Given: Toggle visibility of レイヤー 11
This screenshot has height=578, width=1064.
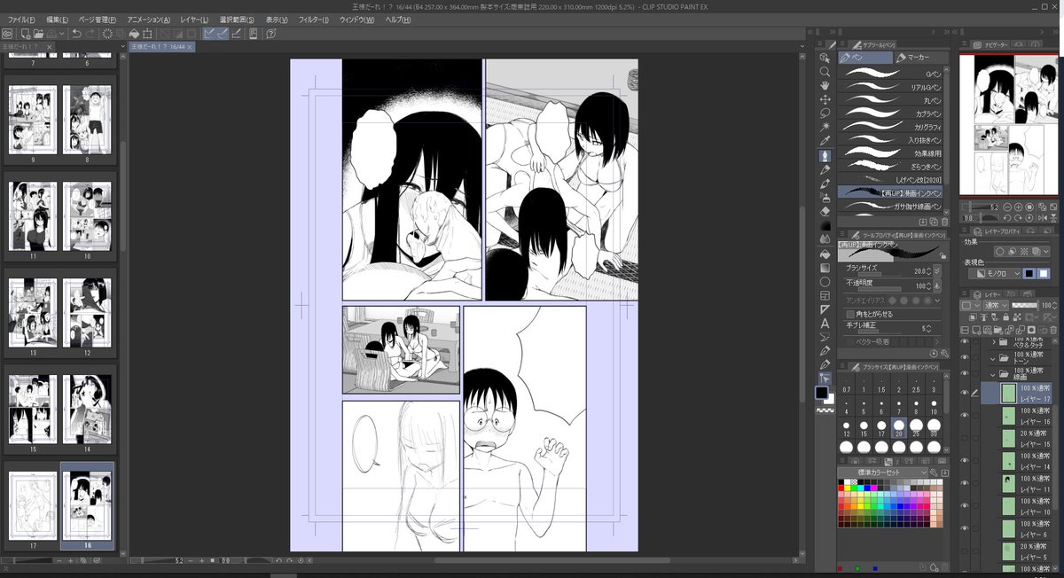Looking at the screenshot, I should (965, 484).
